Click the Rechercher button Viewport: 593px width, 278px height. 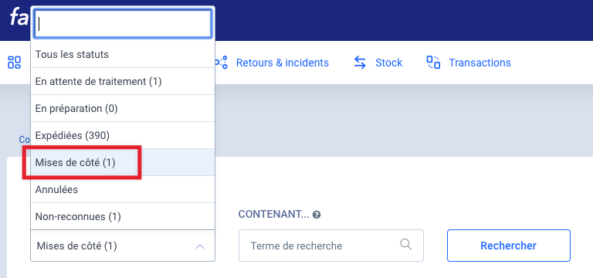click(x=509, y=246)
